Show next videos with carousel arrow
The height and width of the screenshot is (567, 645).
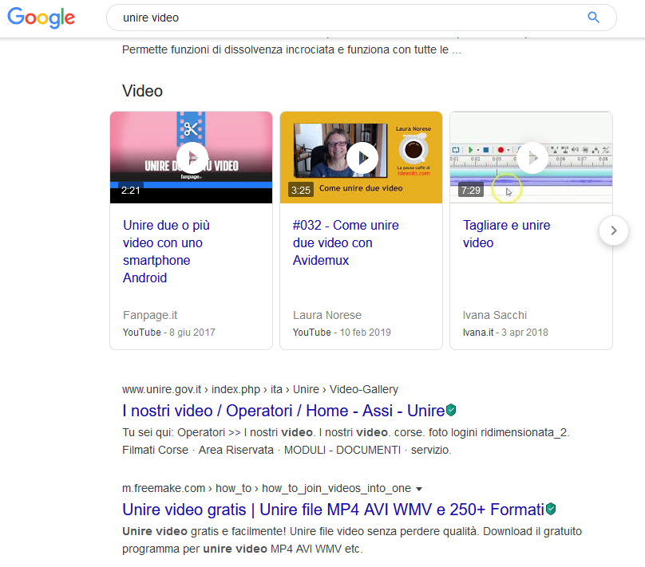click(x=614, y=230)
